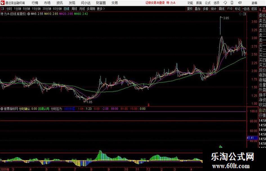
Task: Click the 1.05 low price marker
Action: coord(90,102)
